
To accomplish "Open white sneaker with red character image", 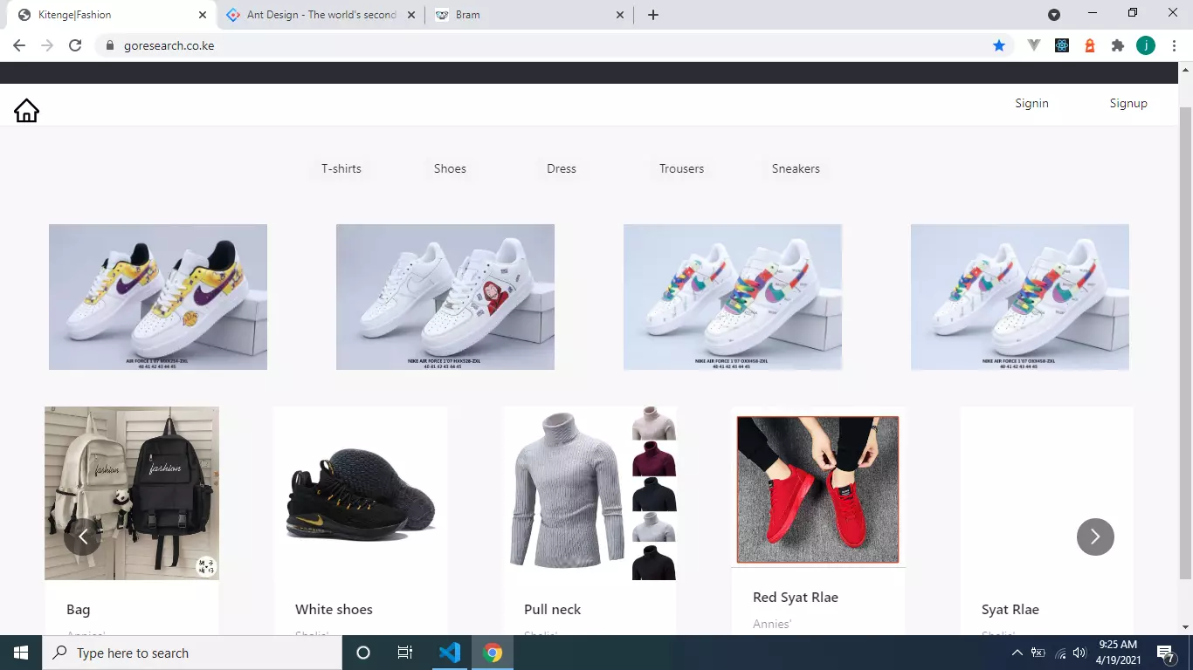I will point(445,297).
